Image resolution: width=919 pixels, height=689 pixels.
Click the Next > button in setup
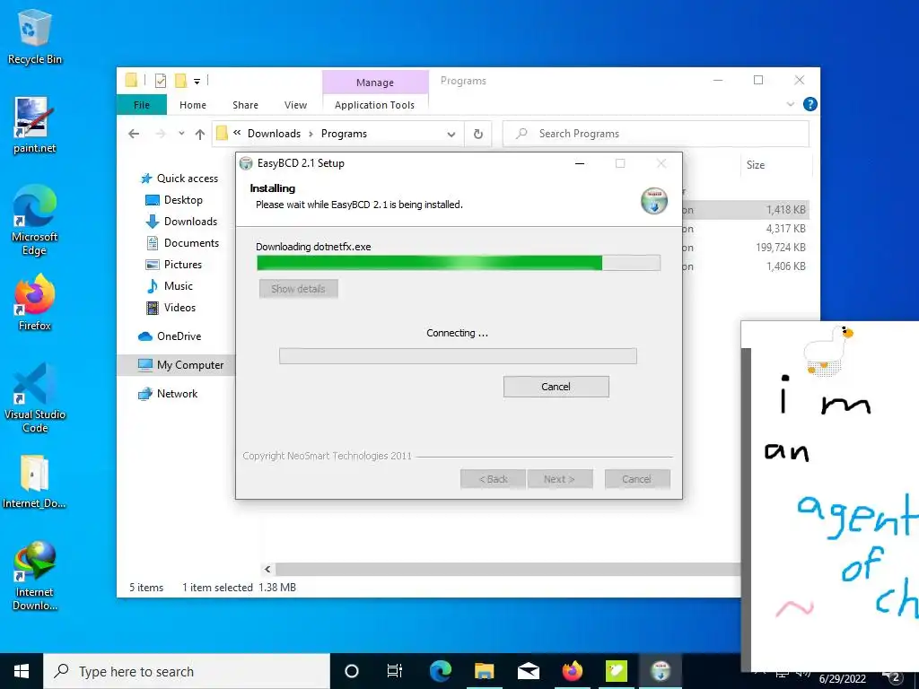[x=559, y=479]
